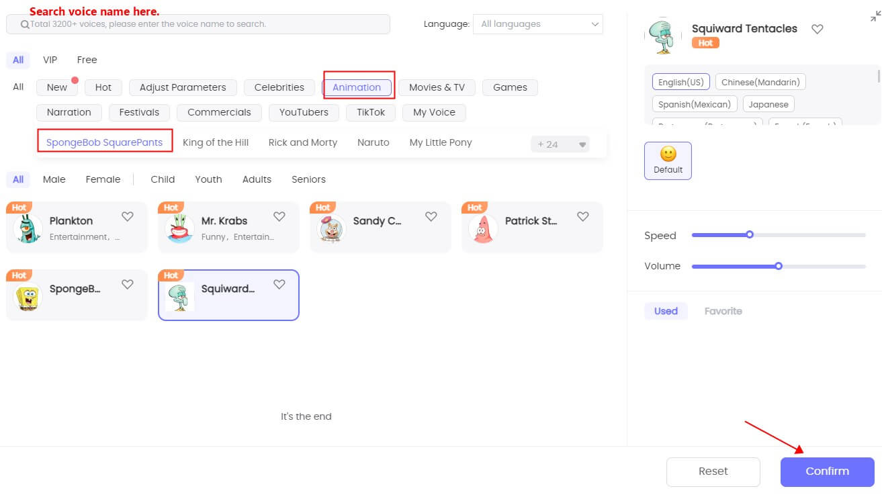882x495 pixels.
Task: Open the Adjust Parameters category
Action: [x=183, y=87]
